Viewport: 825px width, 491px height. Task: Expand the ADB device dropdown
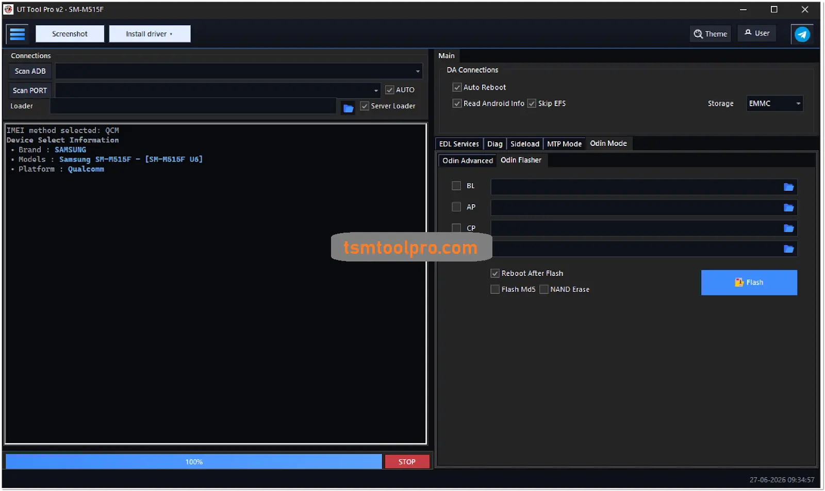[418, 71]
